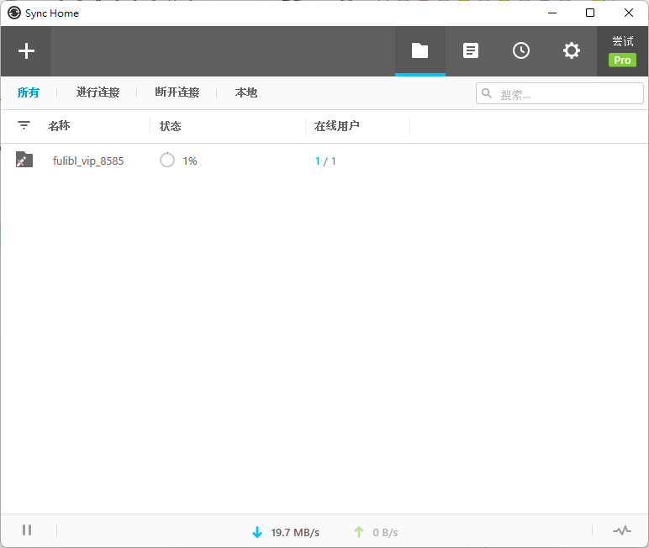This screenshot has height=548, width=649.
Task: Click the Sync Home app logo
Action: click(x=14, y=13)
